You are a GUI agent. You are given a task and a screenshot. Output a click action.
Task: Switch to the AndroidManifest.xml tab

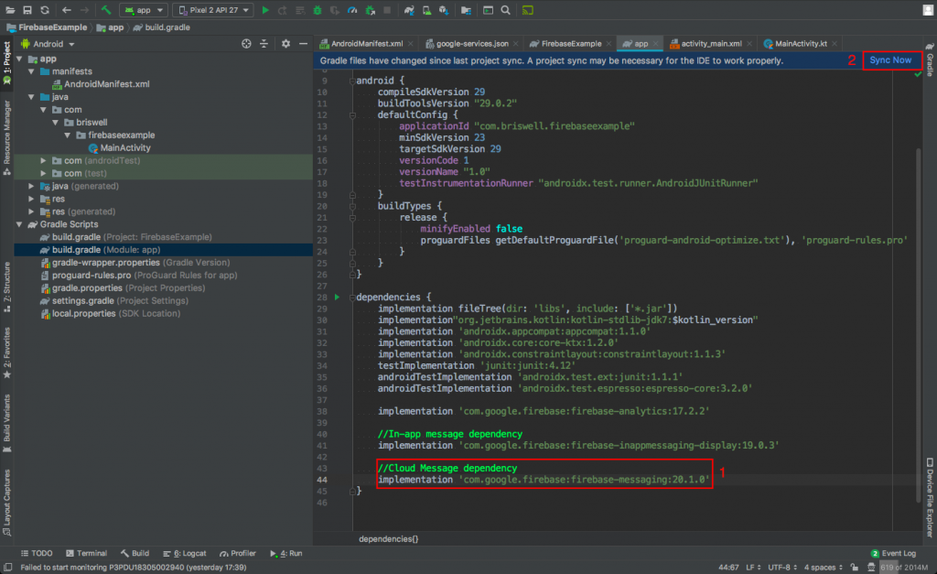click(364, 44)
